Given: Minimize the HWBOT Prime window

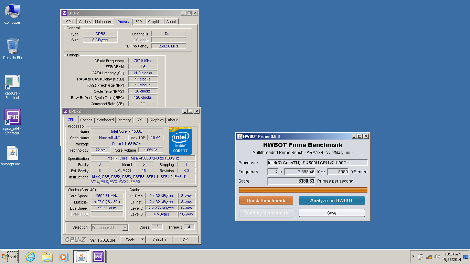Looking at the screenshot, I should click(x=354, y=136).
